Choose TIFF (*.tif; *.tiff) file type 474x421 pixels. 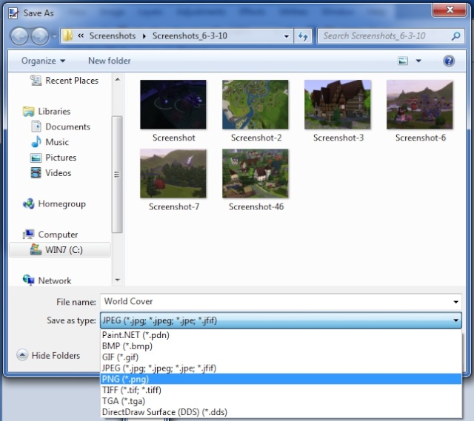click(281, 390)
